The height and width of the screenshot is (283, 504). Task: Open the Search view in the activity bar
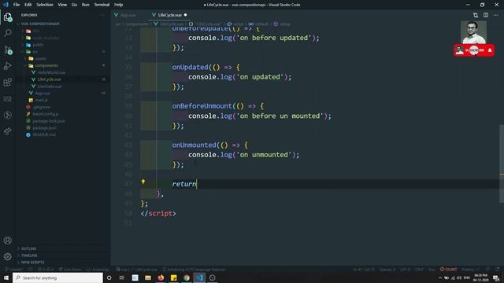[x=8, y=33]
